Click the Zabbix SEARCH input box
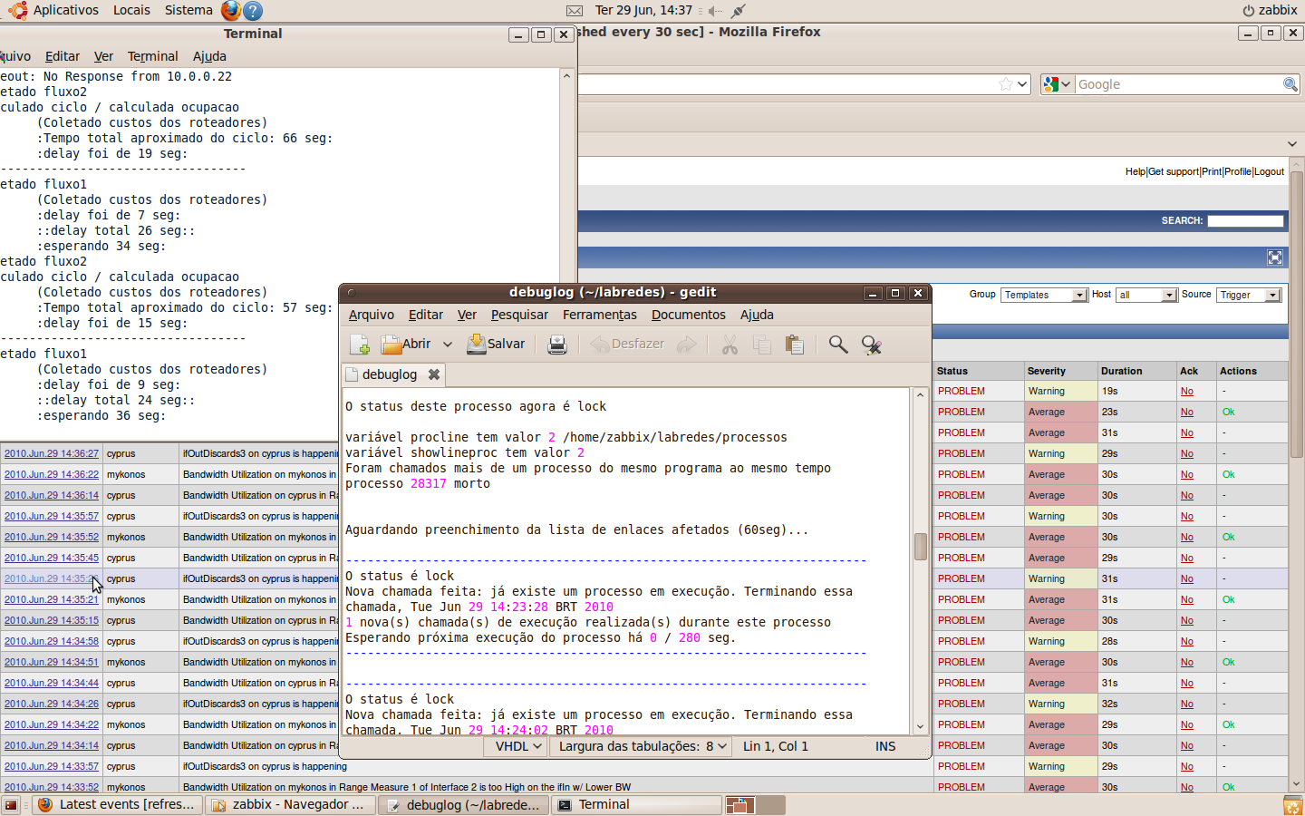The height and width of the screenshot is (816, 1305). coord(1245,221)
